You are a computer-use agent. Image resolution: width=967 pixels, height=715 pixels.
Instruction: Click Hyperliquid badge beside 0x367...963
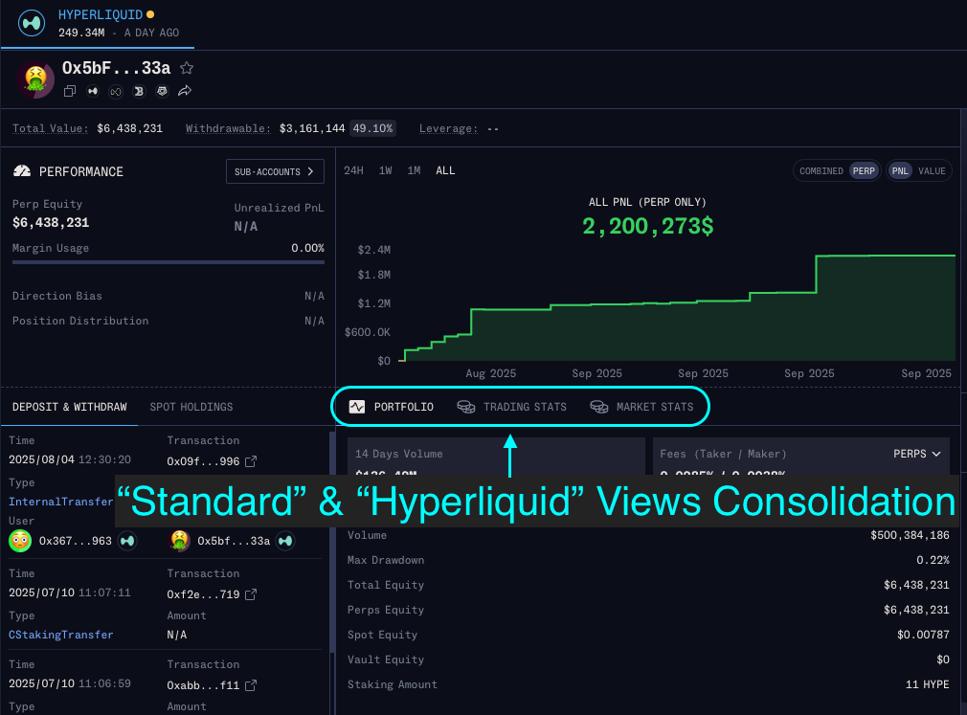tap(127, 541)
